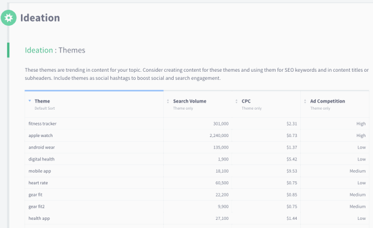The width and height of the screenshot is (373, 228).
Task: Click the $0.85 CPC value
Action: (291, 195)
